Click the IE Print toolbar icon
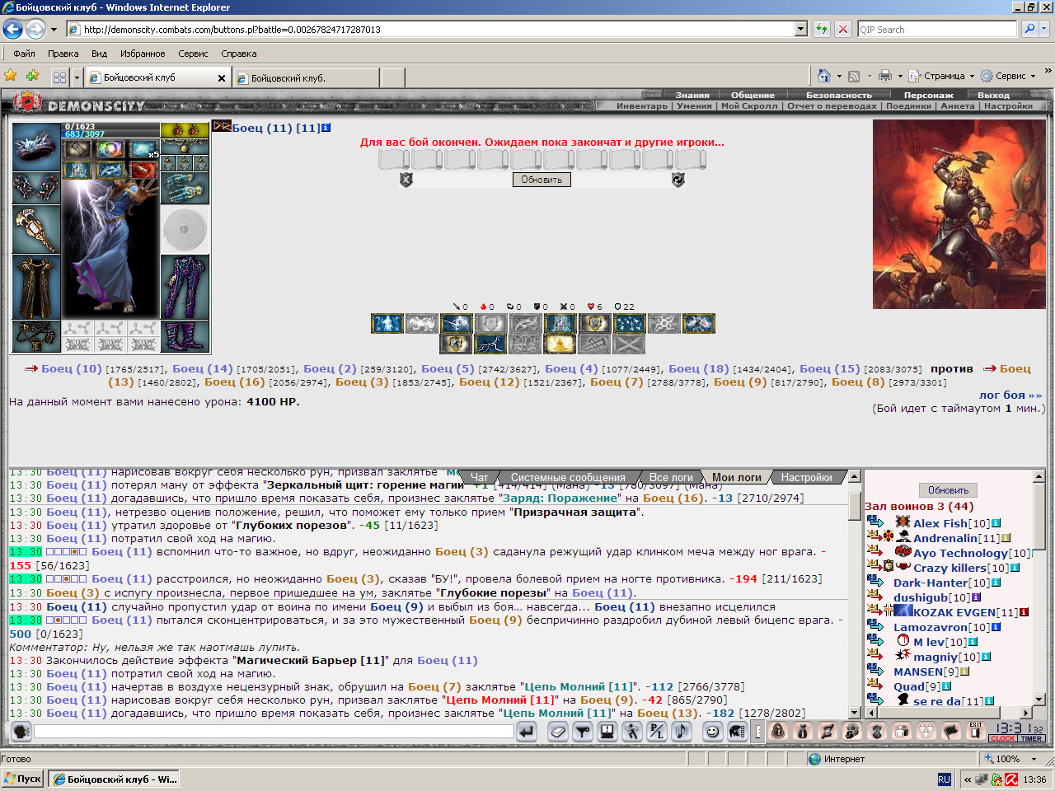 (885, 76)
